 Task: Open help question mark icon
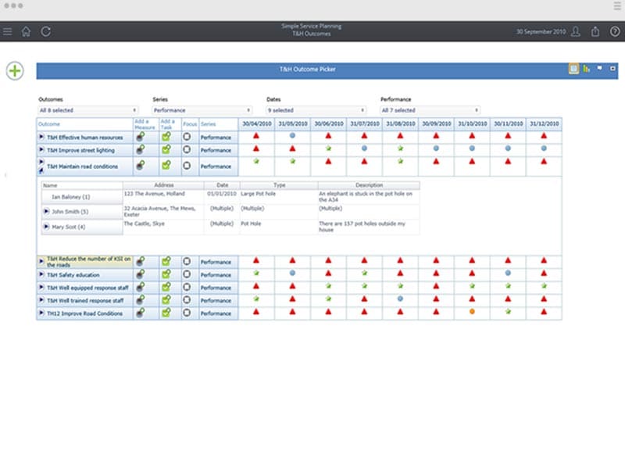[614, 32]
